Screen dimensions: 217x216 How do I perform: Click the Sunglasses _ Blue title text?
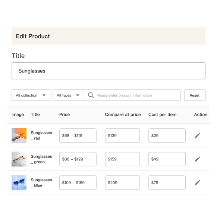[x=41, y=183]
